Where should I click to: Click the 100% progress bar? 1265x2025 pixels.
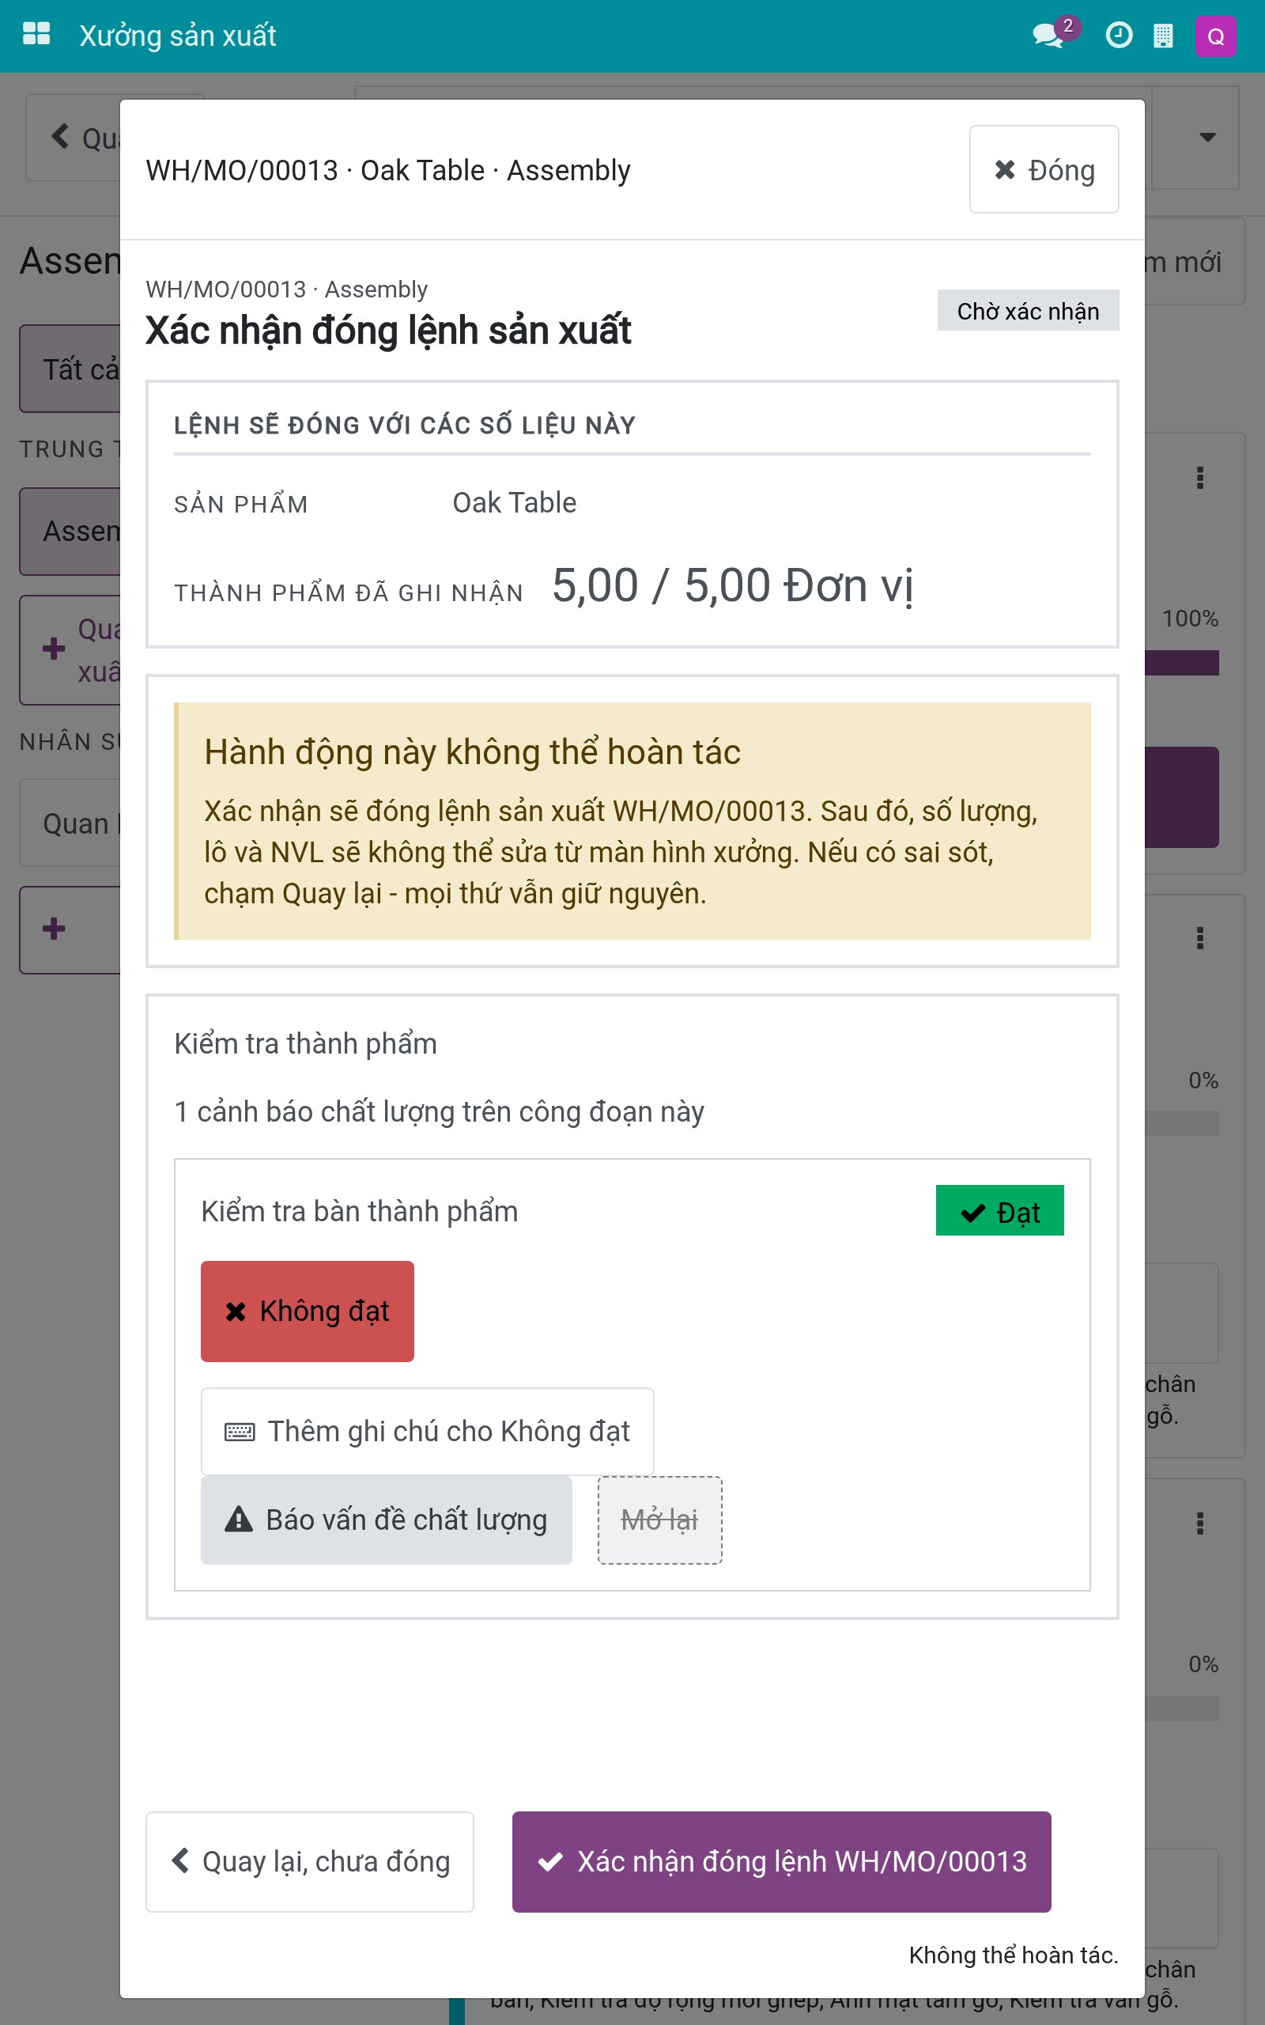(x=1181, y=663)
